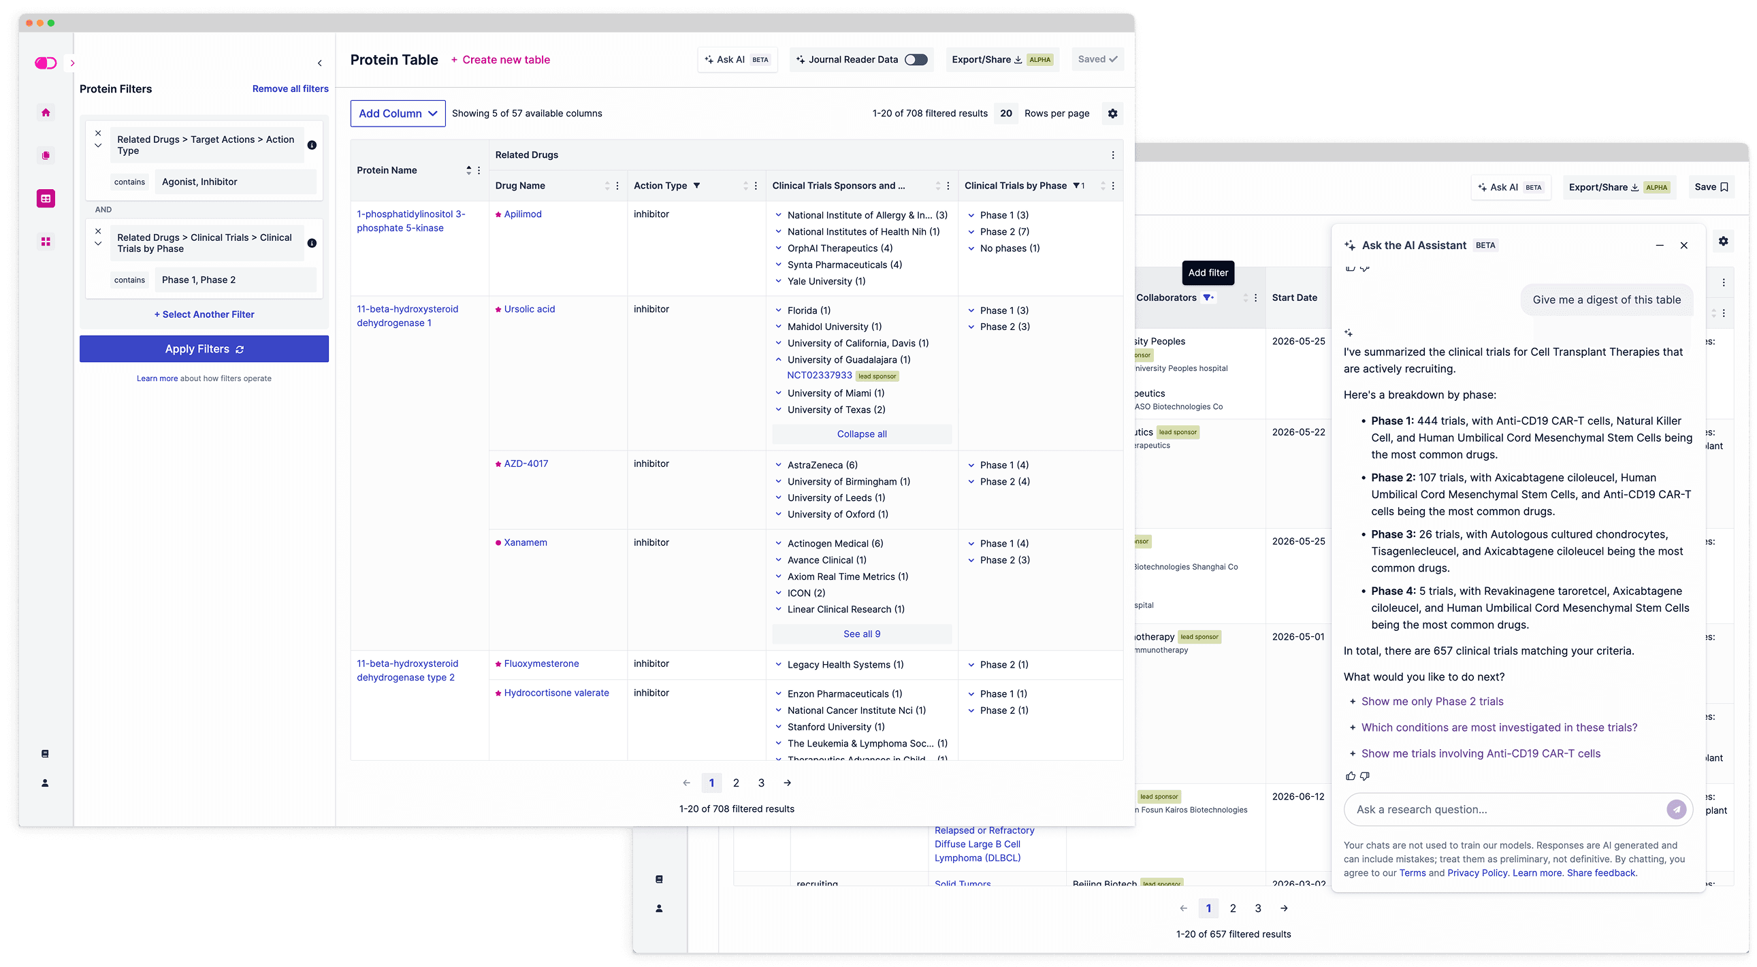
Task: Click the Collaborators add filter funnel icon
Action: (x=1208, y=297)
